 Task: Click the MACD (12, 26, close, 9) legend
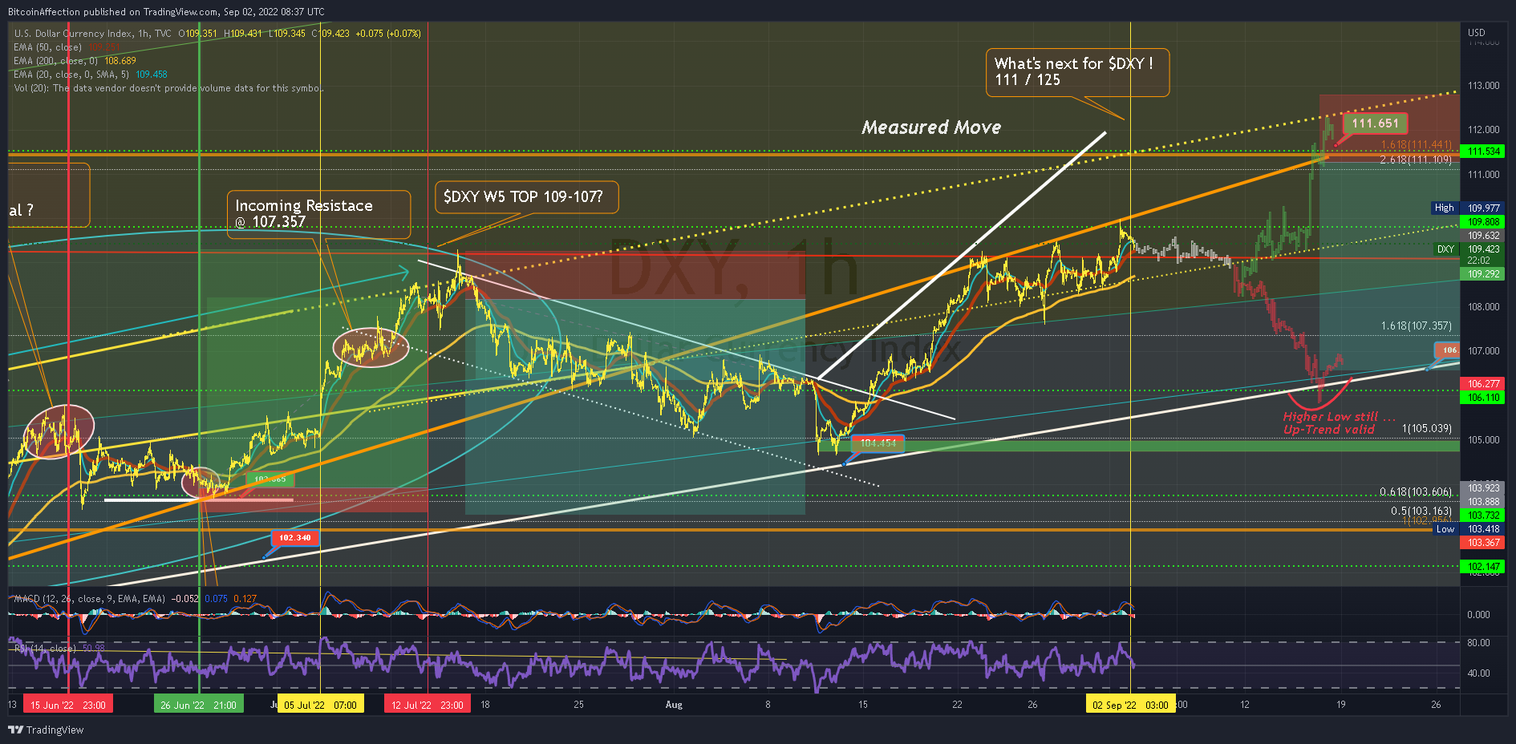pos(90,599)
